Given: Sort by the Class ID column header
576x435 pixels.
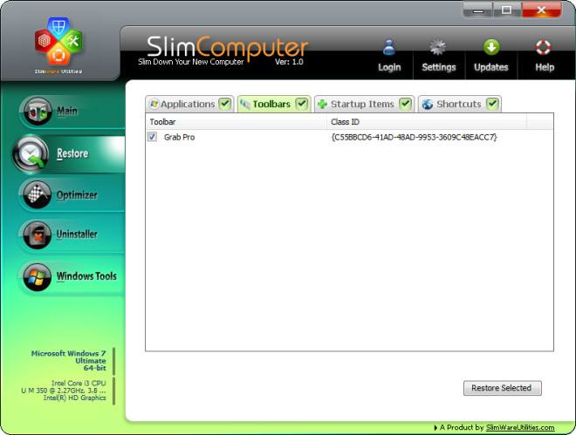Looking at the screenshot, I should (x=427, y=122).
